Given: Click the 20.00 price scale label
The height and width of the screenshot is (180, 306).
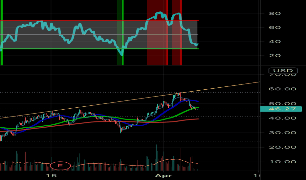Looking at the screenshot, I should [282, 147].
